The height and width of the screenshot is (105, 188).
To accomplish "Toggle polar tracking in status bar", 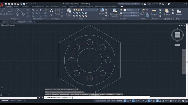I will [136, 101].
